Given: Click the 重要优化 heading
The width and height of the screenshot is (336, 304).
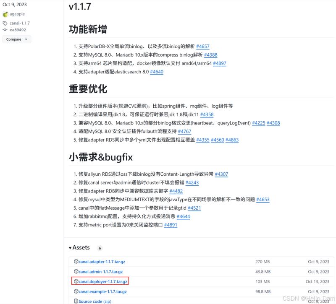Looking at the screenshot, I should click(88, 89).
